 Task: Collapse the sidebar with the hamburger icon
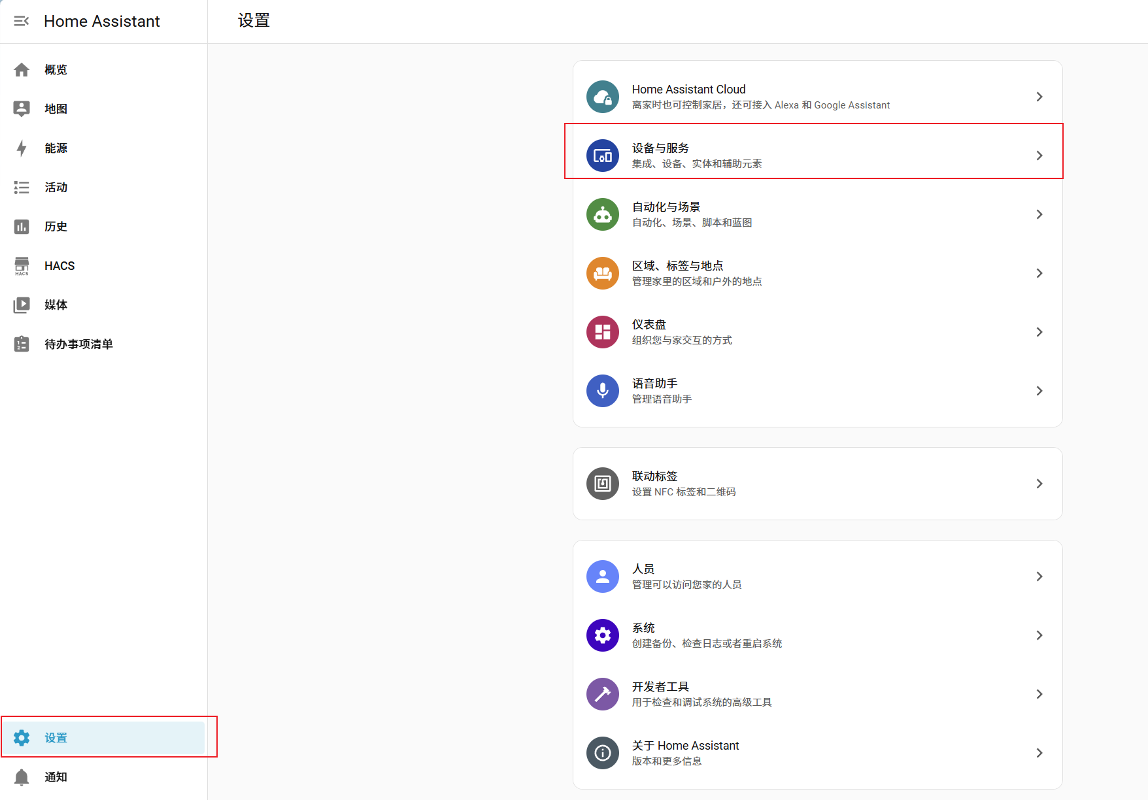[x=22, y=21]
